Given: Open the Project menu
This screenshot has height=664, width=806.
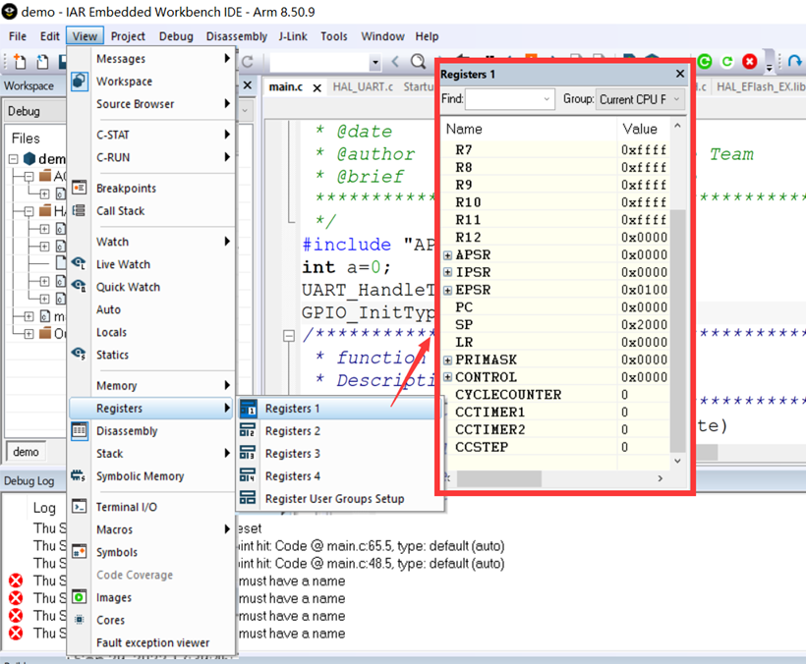Looking at the screenshot, I should click(x=128, y=36).
